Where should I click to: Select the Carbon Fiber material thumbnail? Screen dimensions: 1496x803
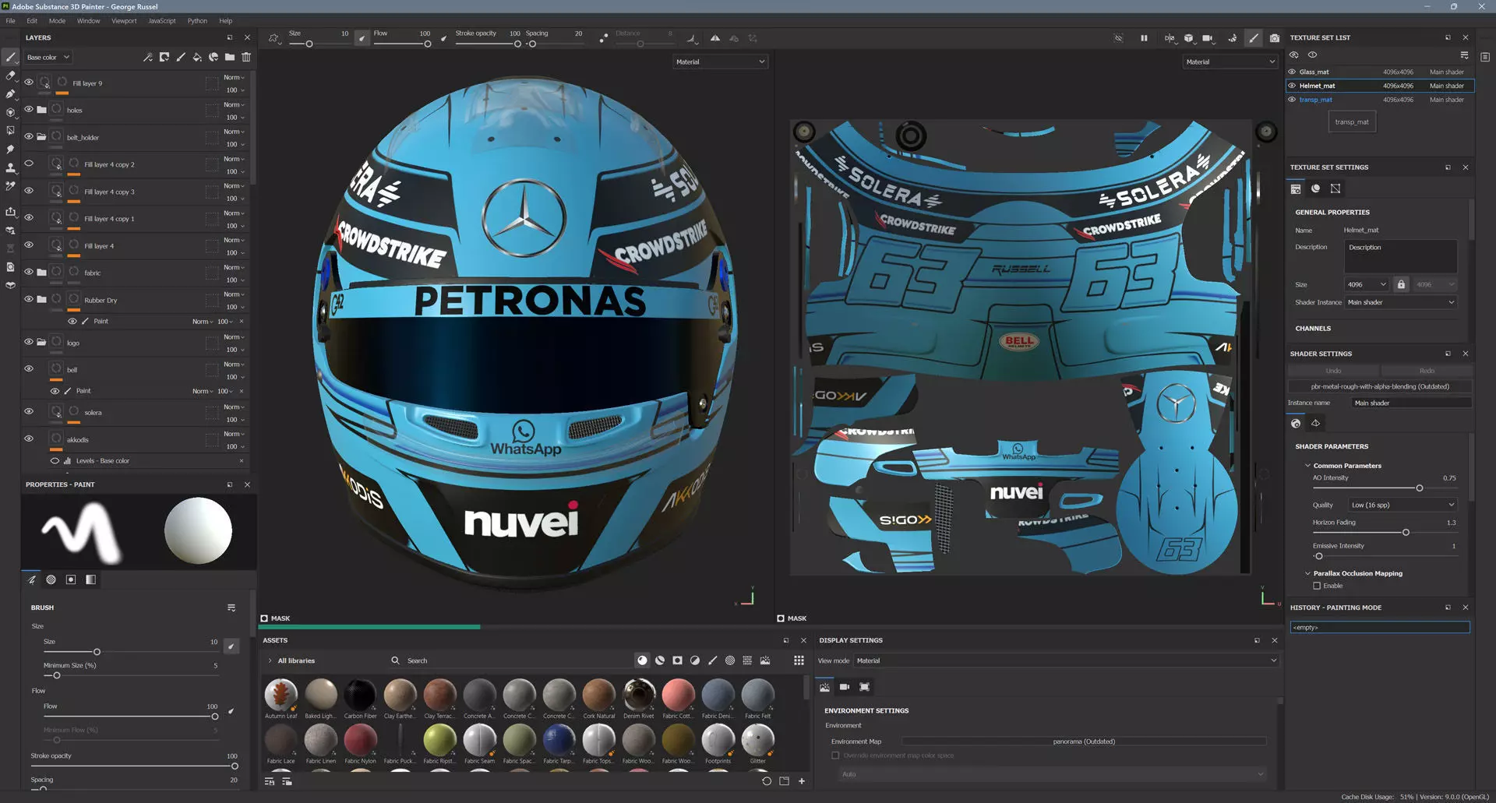click(x=360, y=694)
